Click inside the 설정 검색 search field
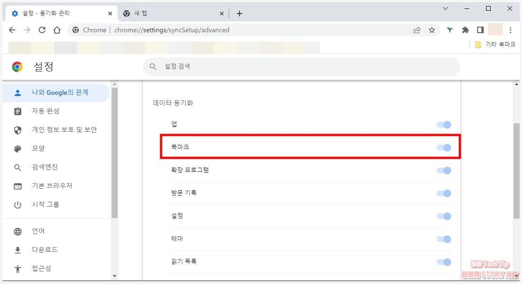Viewport: 522px width, 284px height. (x=301, y=66)
